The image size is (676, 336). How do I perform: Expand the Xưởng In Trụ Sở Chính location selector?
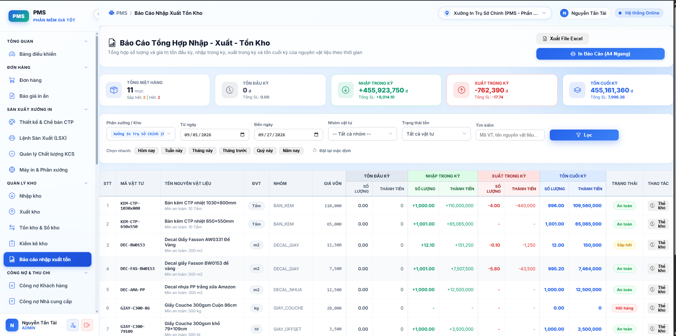pos(495,13)
